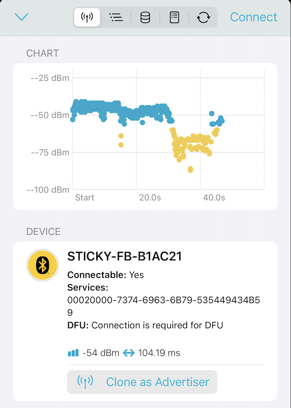Open the database cylinder segment
Image resolution: width=291 pixels, height=408 pixels.
point(145,17)
